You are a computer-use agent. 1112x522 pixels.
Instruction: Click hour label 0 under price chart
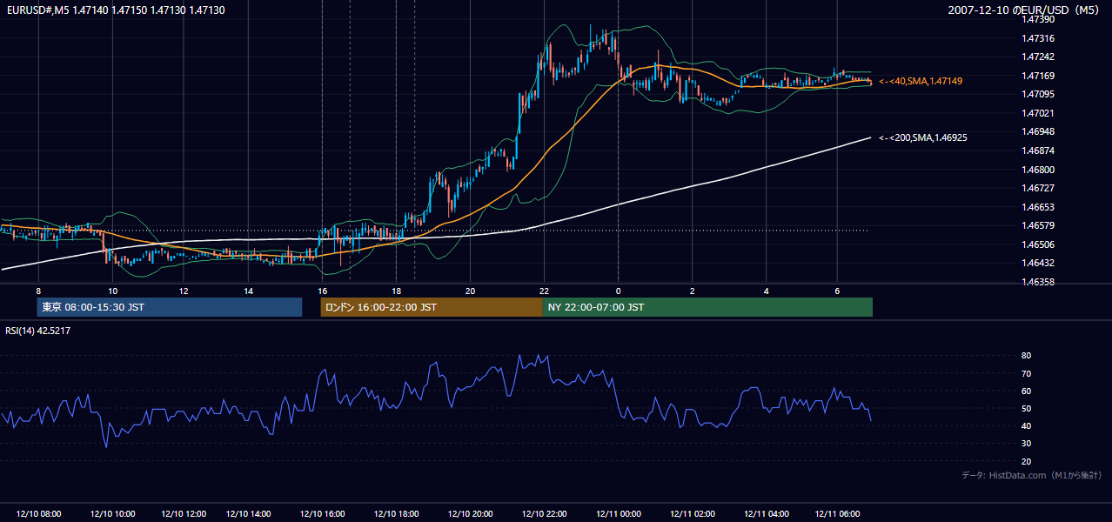[618, 290]
